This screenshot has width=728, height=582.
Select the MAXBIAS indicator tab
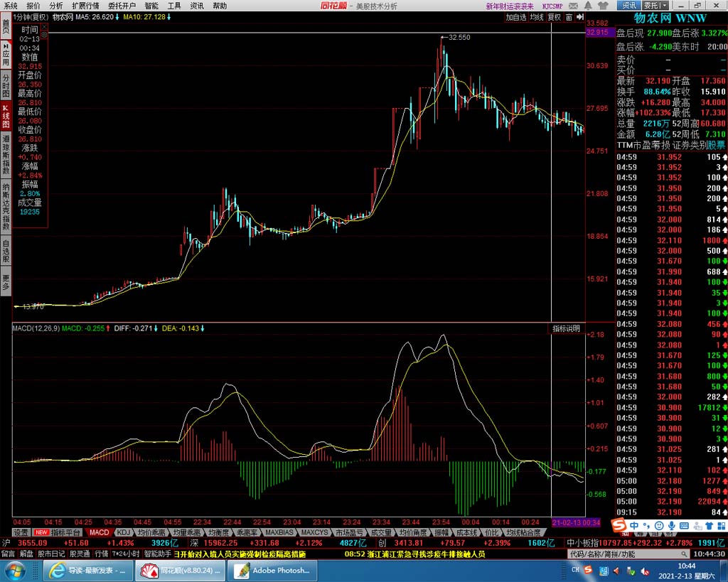(x=279, y=532)
